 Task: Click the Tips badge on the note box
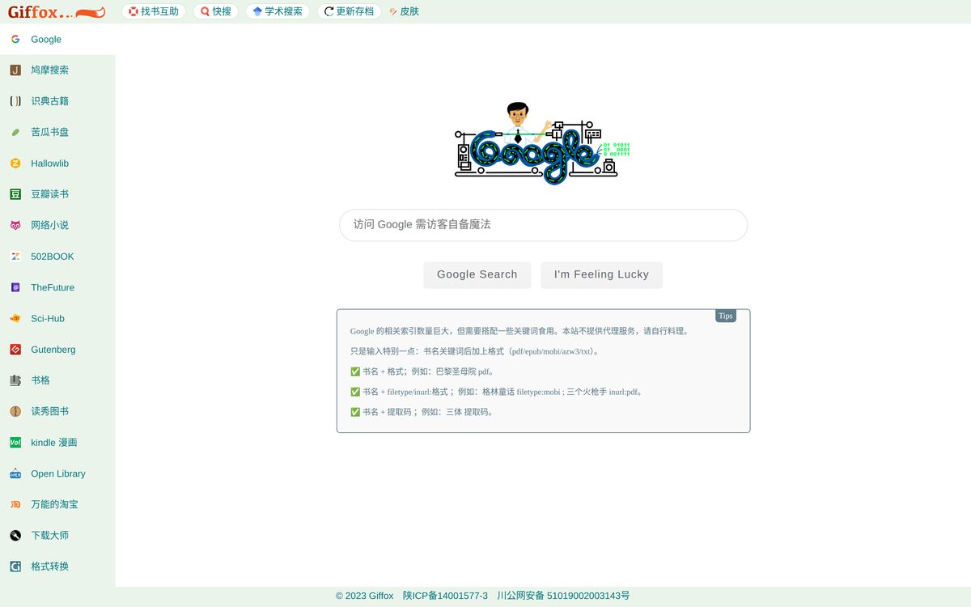point(726,316)
